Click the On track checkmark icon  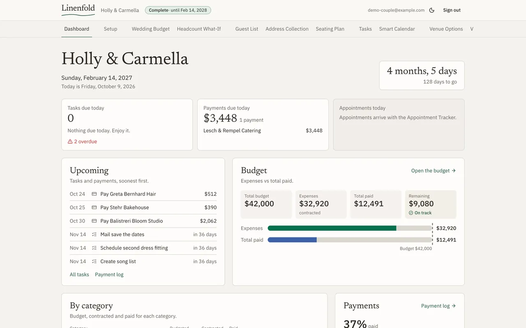pyautogui.click(x=411, y=213)
